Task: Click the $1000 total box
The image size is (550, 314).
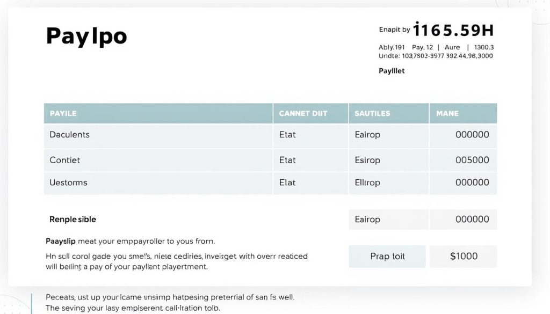Action: (464, 257)
